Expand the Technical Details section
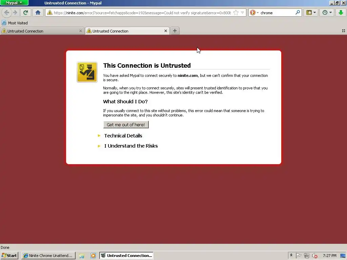Viewport: 347px width, 260px height. [x=123, y=136]
